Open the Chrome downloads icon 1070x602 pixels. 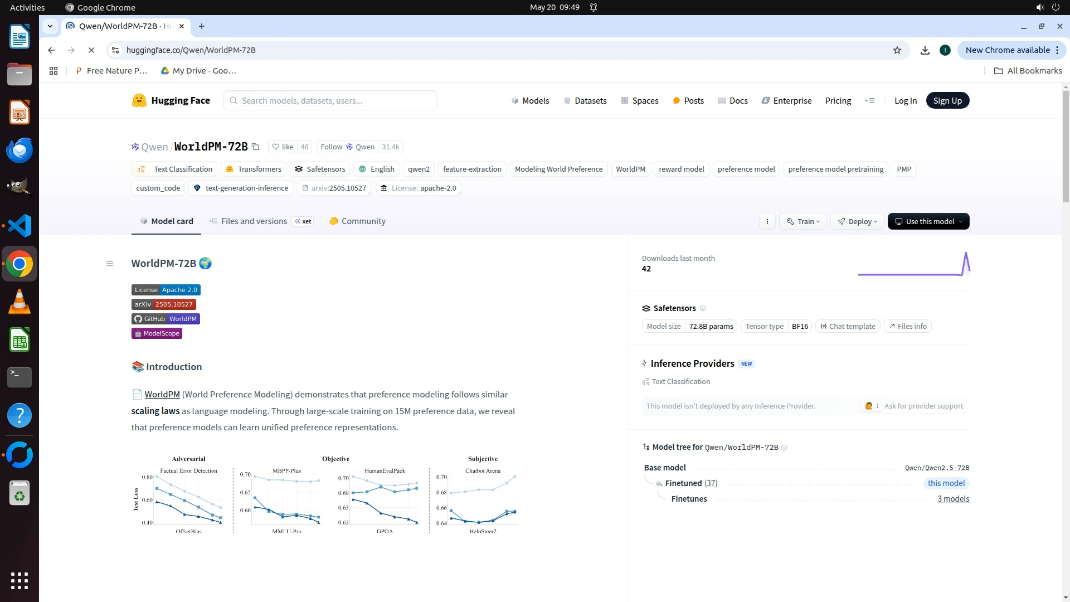tap(925, 50)
